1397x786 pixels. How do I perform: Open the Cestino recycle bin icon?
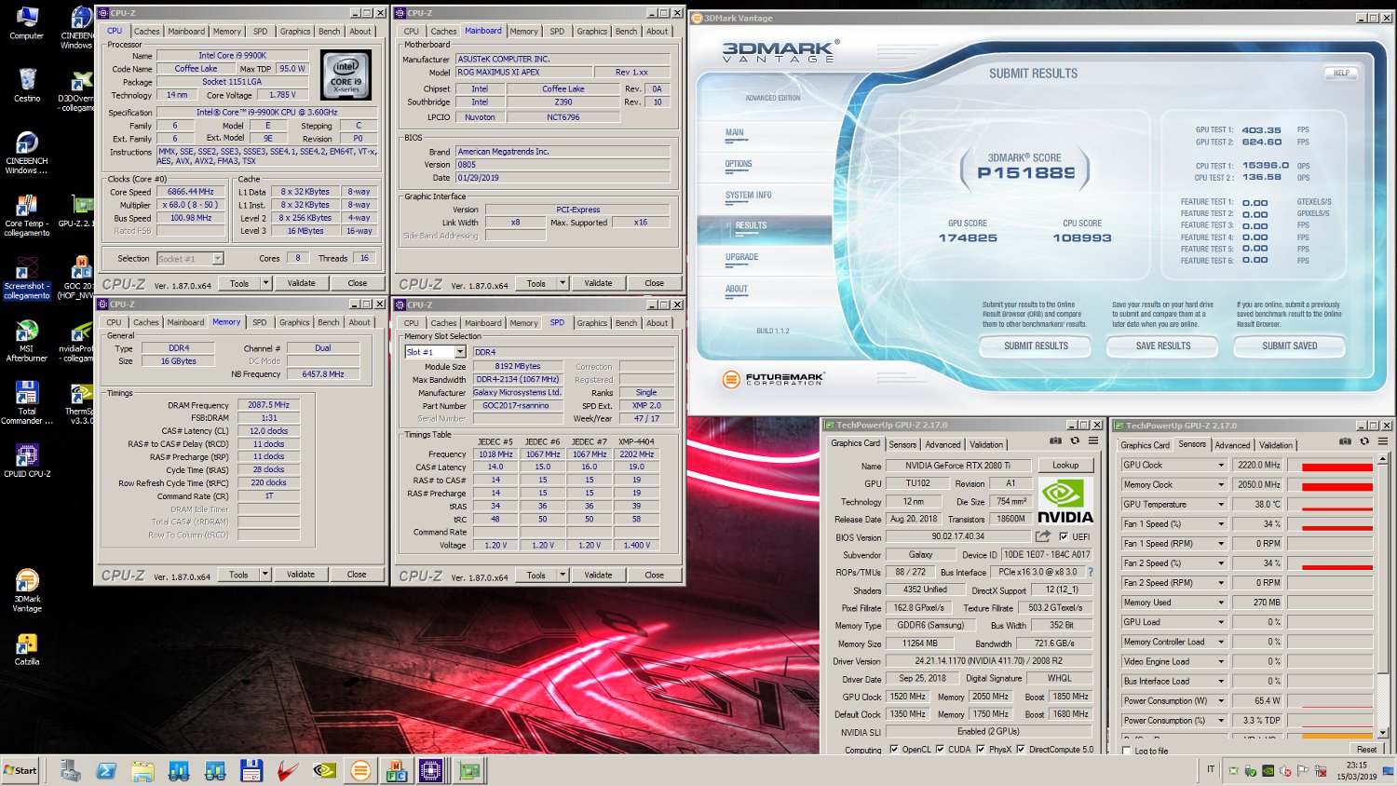click(x=27, y=85)
